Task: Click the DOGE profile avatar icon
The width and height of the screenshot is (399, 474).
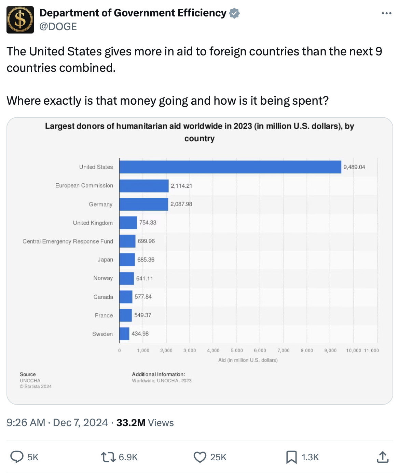Action: point(20,20)
